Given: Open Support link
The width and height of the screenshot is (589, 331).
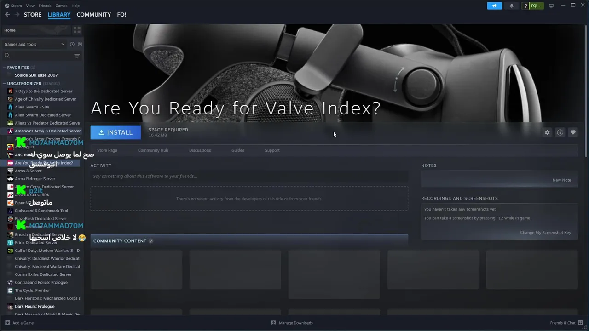Looking at the screenshot, I should click(272, 150).
